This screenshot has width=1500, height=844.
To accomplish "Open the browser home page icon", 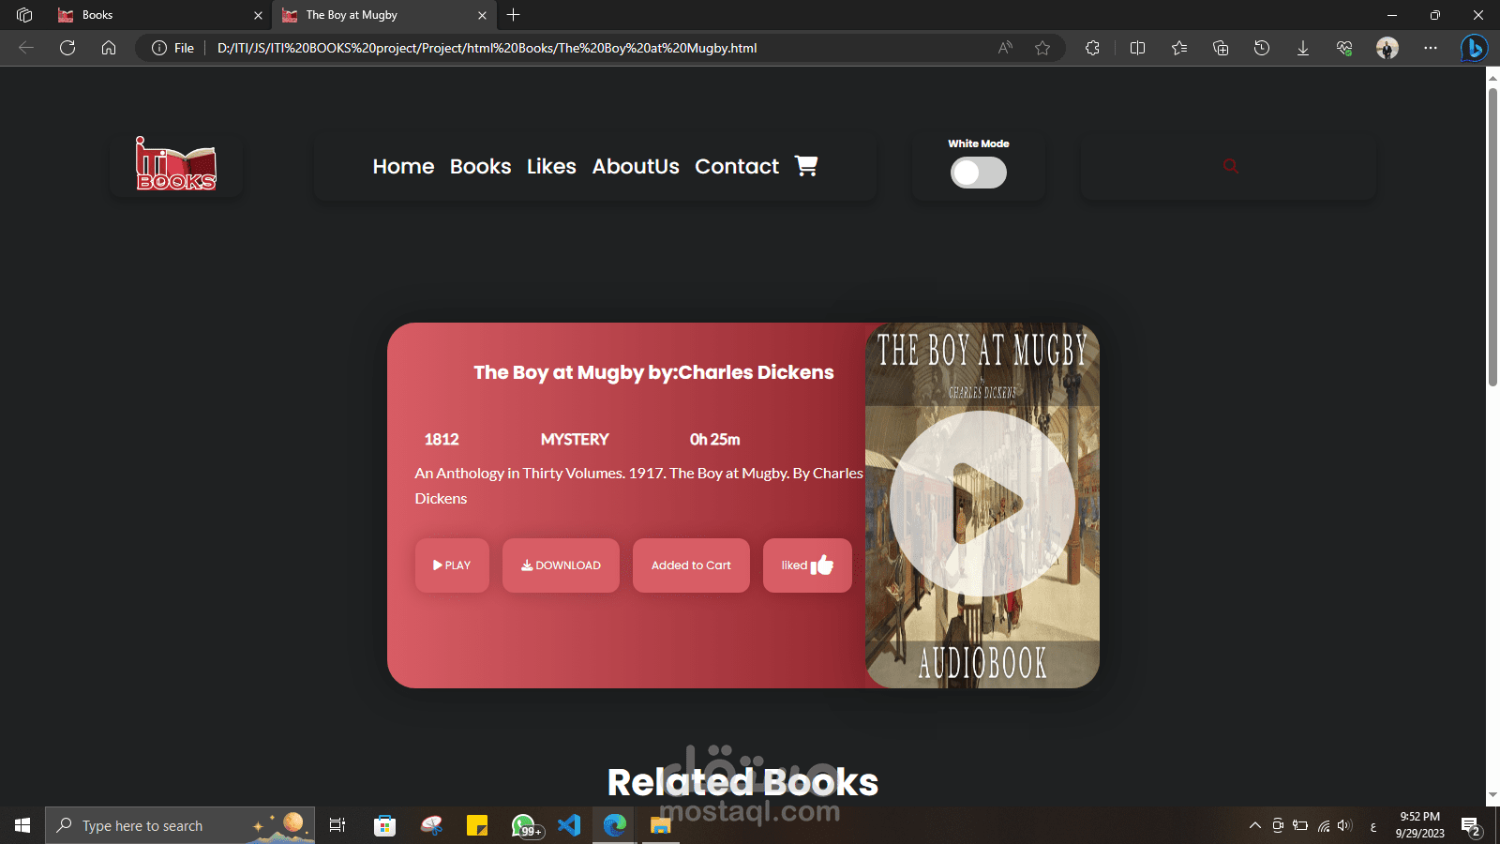I will point(109,48).
